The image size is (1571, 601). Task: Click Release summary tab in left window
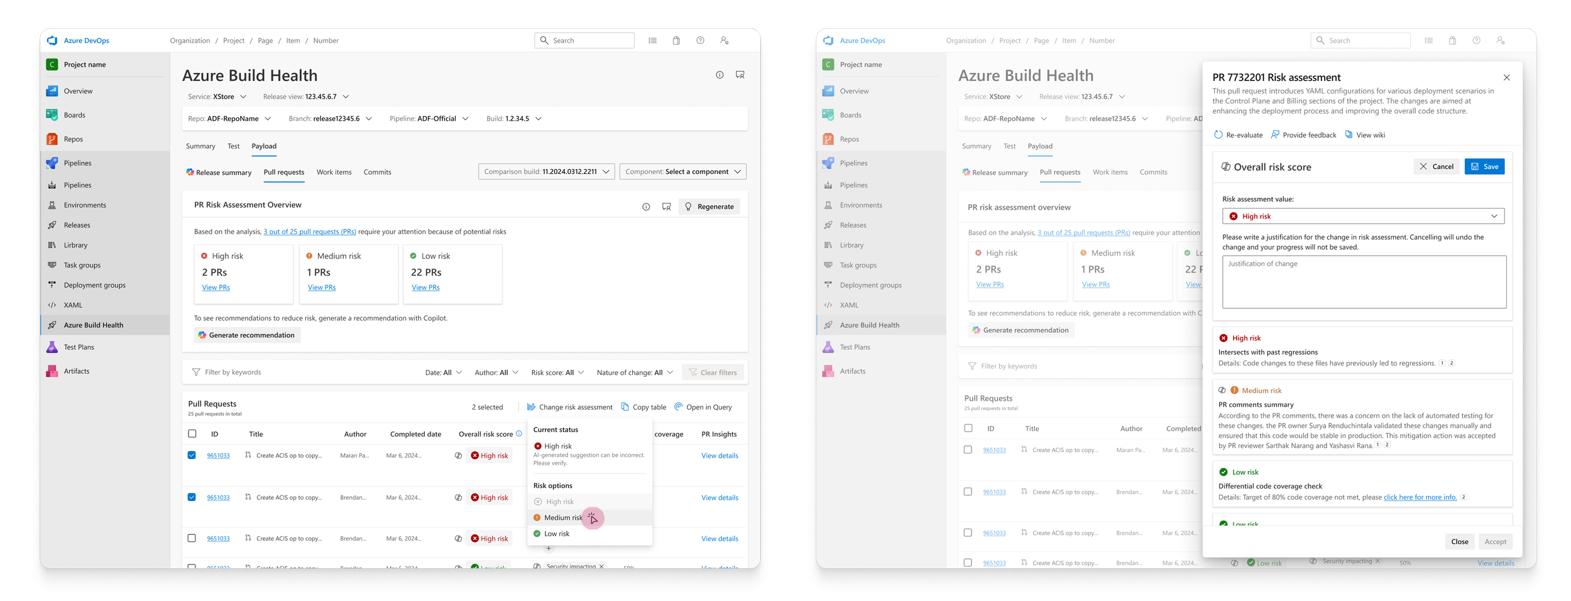pyautogui.click(x=218, y=172)
